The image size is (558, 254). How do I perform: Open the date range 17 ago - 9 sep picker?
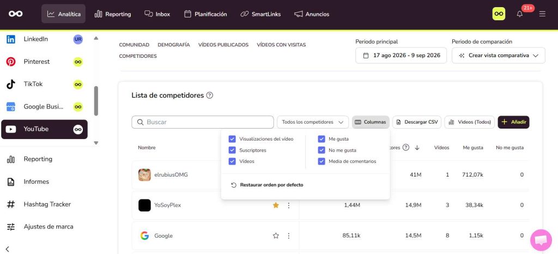click(x=401, y=56)
